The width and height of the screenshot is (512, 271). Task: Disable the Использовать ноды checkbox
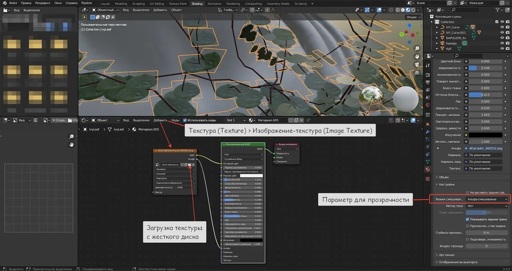point(185,120)
